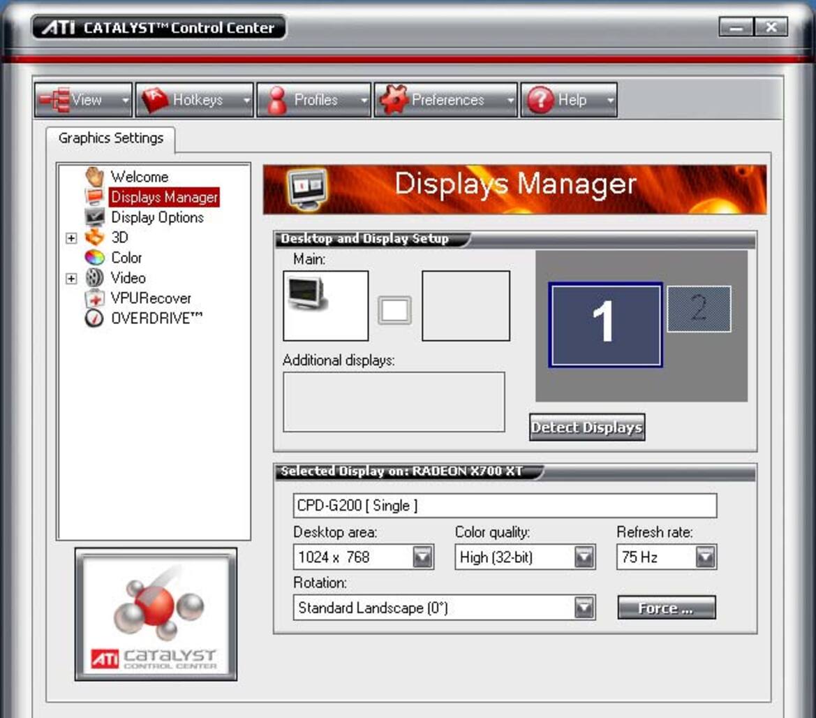Image resolution: width=816 pixels, height=718 pixels.
Task: Open the Preferences menu button
Action: (x=446, y=100)
